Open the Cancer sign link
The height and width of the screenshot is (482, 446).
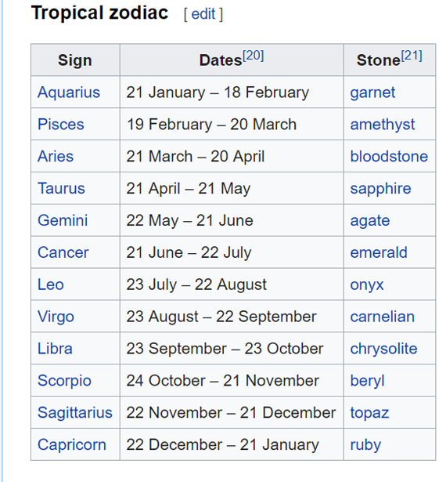pos(63,252)
